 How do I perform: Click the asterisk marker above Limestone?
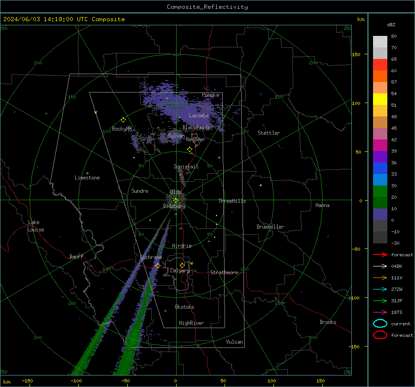click(x=87, y=173)
